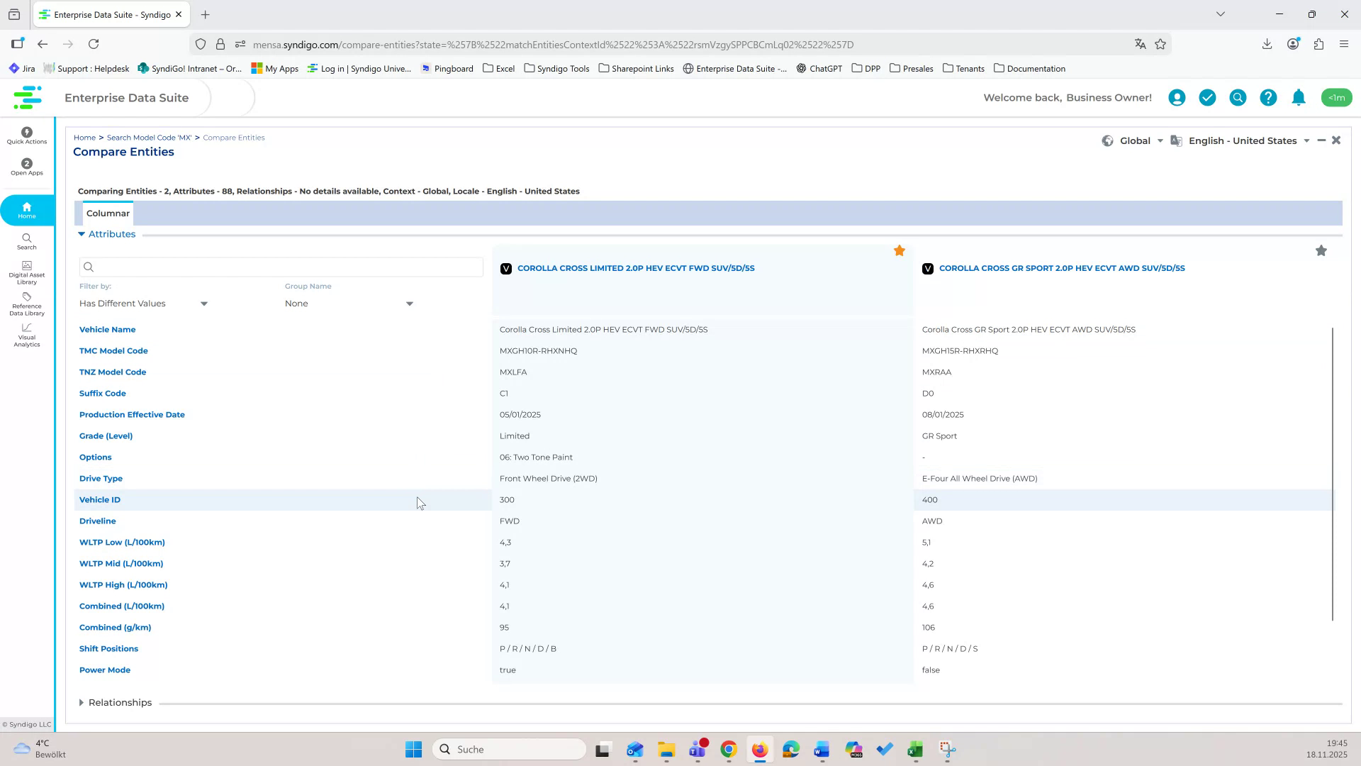Viewport: 1361px width, 766px height.
Task: Open the Reference Data Library
Action: (x=26, y=304)
